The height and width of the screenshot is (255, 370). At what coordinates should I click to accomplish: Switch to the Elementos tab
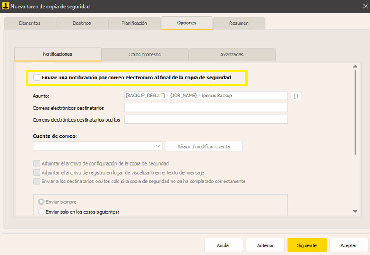30,23
